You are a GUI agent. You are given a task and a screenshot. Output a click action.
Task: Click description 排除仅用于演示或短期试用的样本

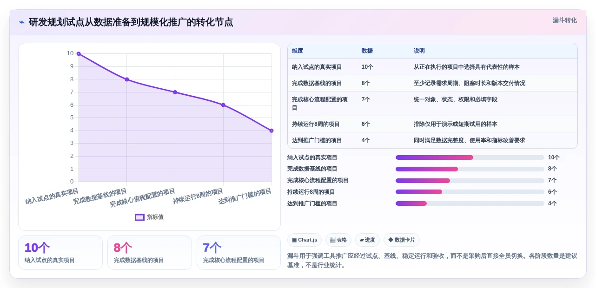coord(456,124)
